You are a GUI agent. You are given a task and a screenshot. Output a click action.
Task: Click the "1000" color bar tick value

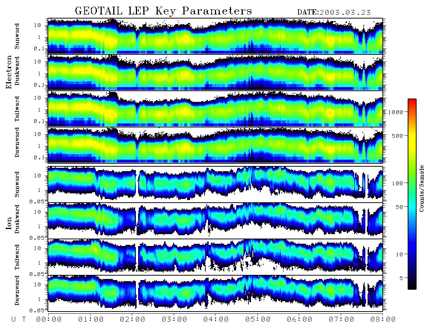(x=395, y=112)
